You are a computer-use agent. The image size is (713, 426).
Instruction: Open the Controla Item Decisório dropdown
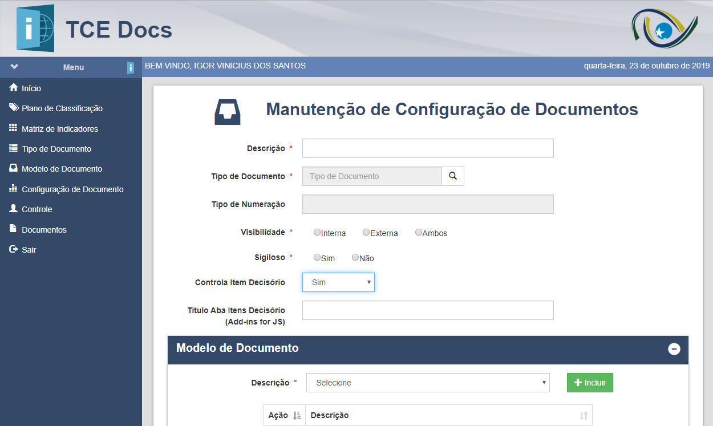[x=338, y=282]
